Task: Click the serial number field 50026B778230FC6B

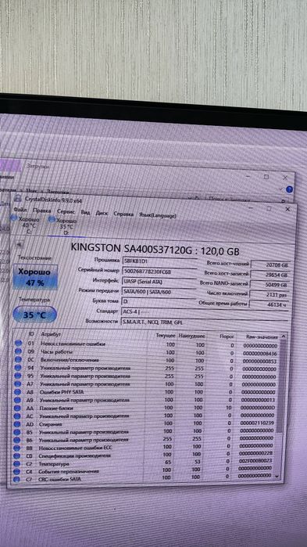Action: point(159,271)
